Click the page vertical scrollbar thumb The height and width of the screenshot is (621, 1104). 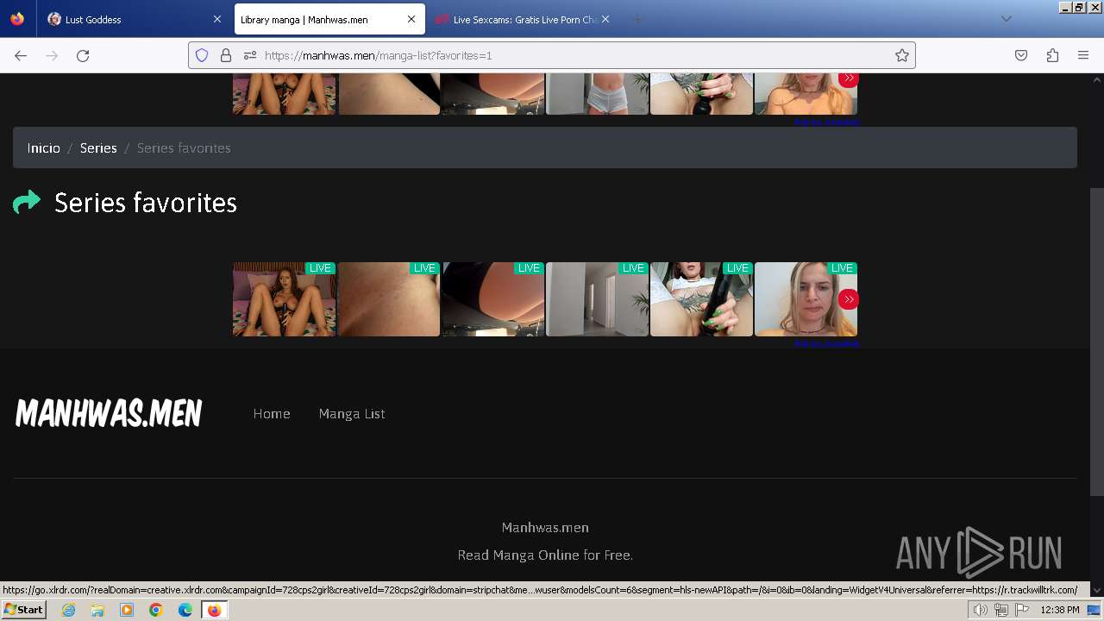click(1097, 342)
